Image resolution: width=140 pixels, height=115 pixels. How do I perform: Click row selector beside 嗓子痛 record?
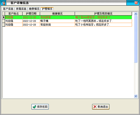coord(4,21)
